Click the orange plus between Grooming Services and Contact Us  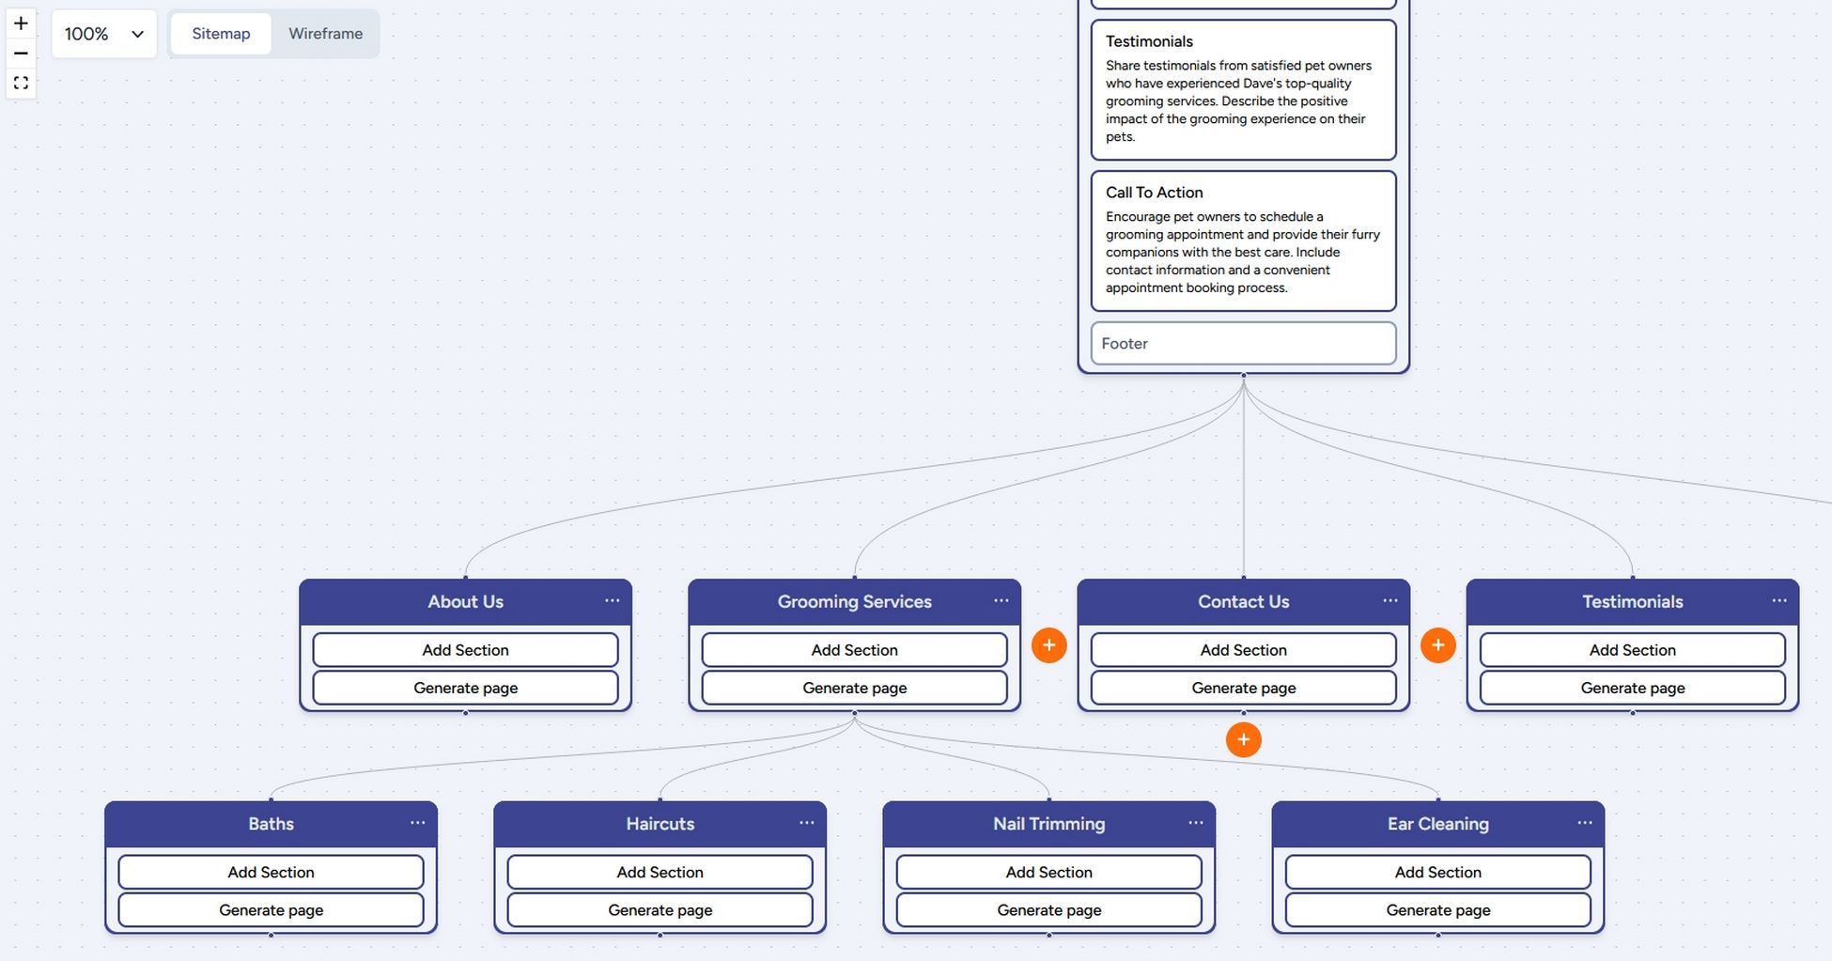pos(1048,645)
